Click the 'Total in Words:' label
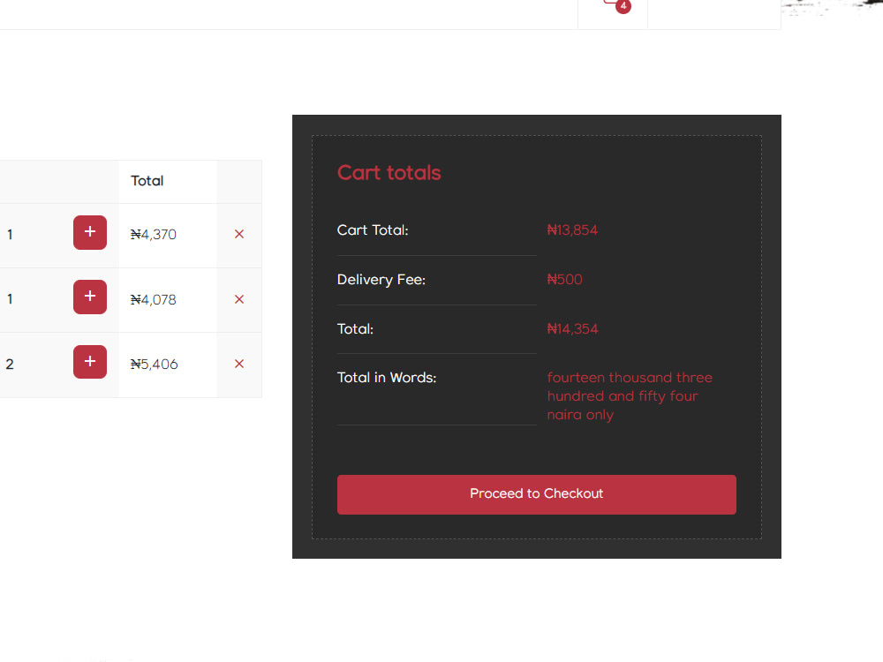The image size is (883, 662). (x=387, y=378)
